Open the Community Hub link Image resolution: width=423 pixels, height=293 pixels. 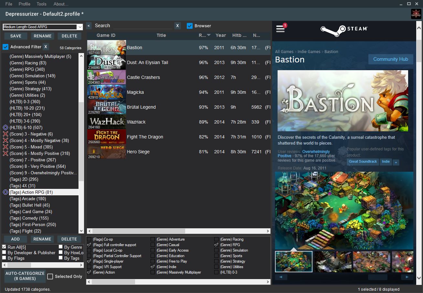coord(391,59)
